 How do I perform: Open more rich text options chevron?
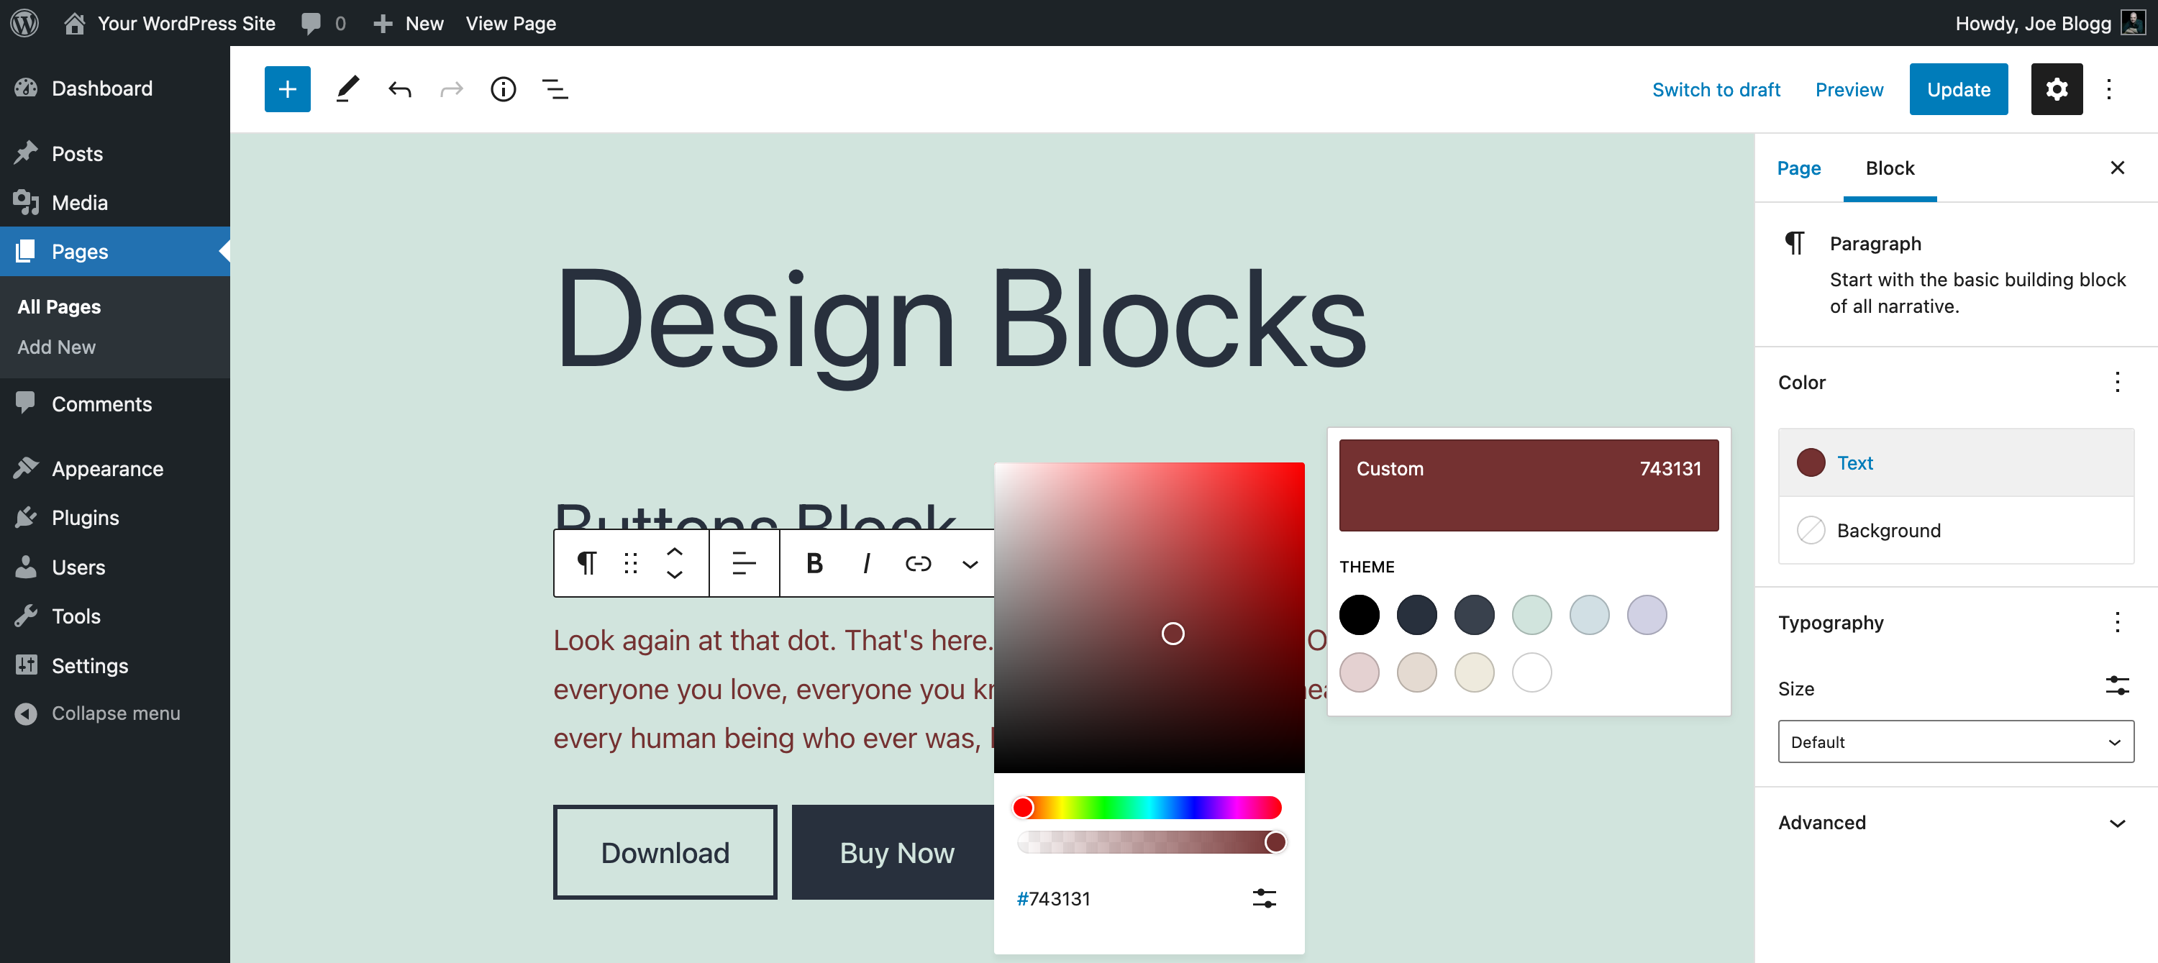[x=969, y=564]
